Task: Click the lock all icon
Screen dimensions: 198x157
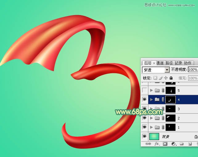Action: [171, 78]
